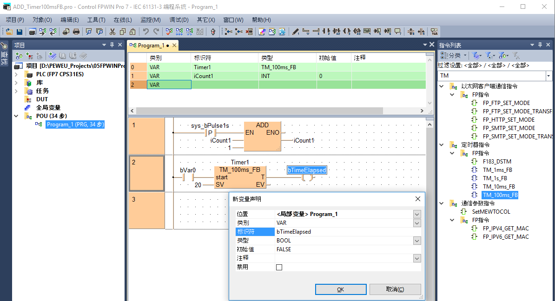This screenshot has height=301, width=555.
Task: Click the Save project icon in toolbar
Action: point(20,32)
